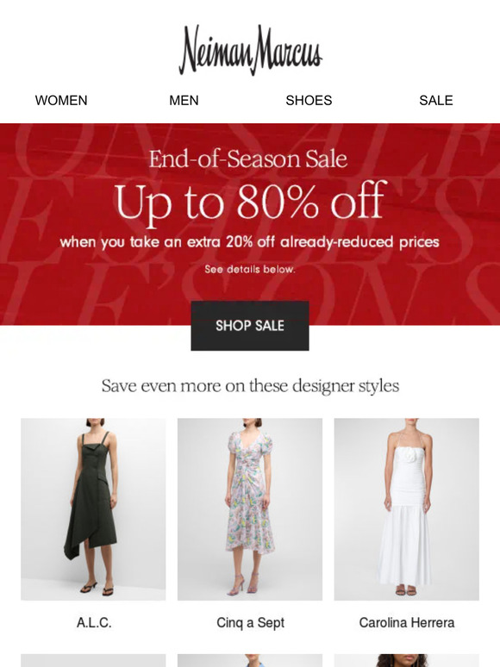
Task: Open the Cinq a Sept floral dress image
Action: click(250, 509)
